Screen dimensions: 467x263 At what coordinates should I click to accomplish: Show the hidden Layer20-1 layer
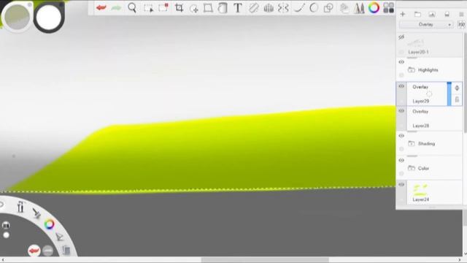pyautogui.click(x=401, y=37)
